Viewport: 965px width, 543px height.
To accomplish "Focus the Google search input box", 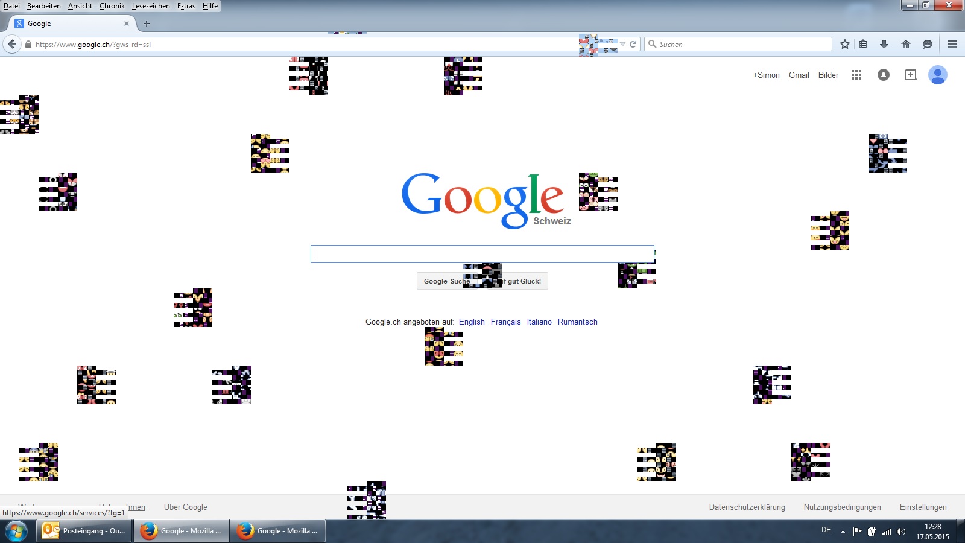I will tap(482, 254).
